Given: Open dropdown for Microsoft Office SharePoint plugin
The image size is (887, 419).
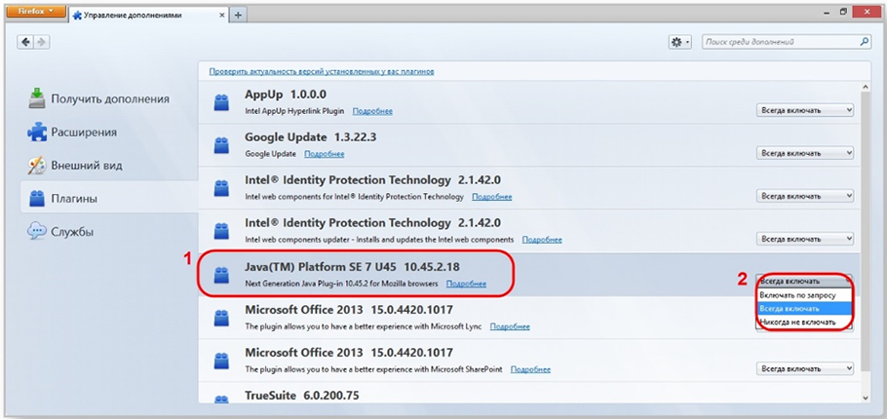Looking at the screenshot, I should point(804,368).
